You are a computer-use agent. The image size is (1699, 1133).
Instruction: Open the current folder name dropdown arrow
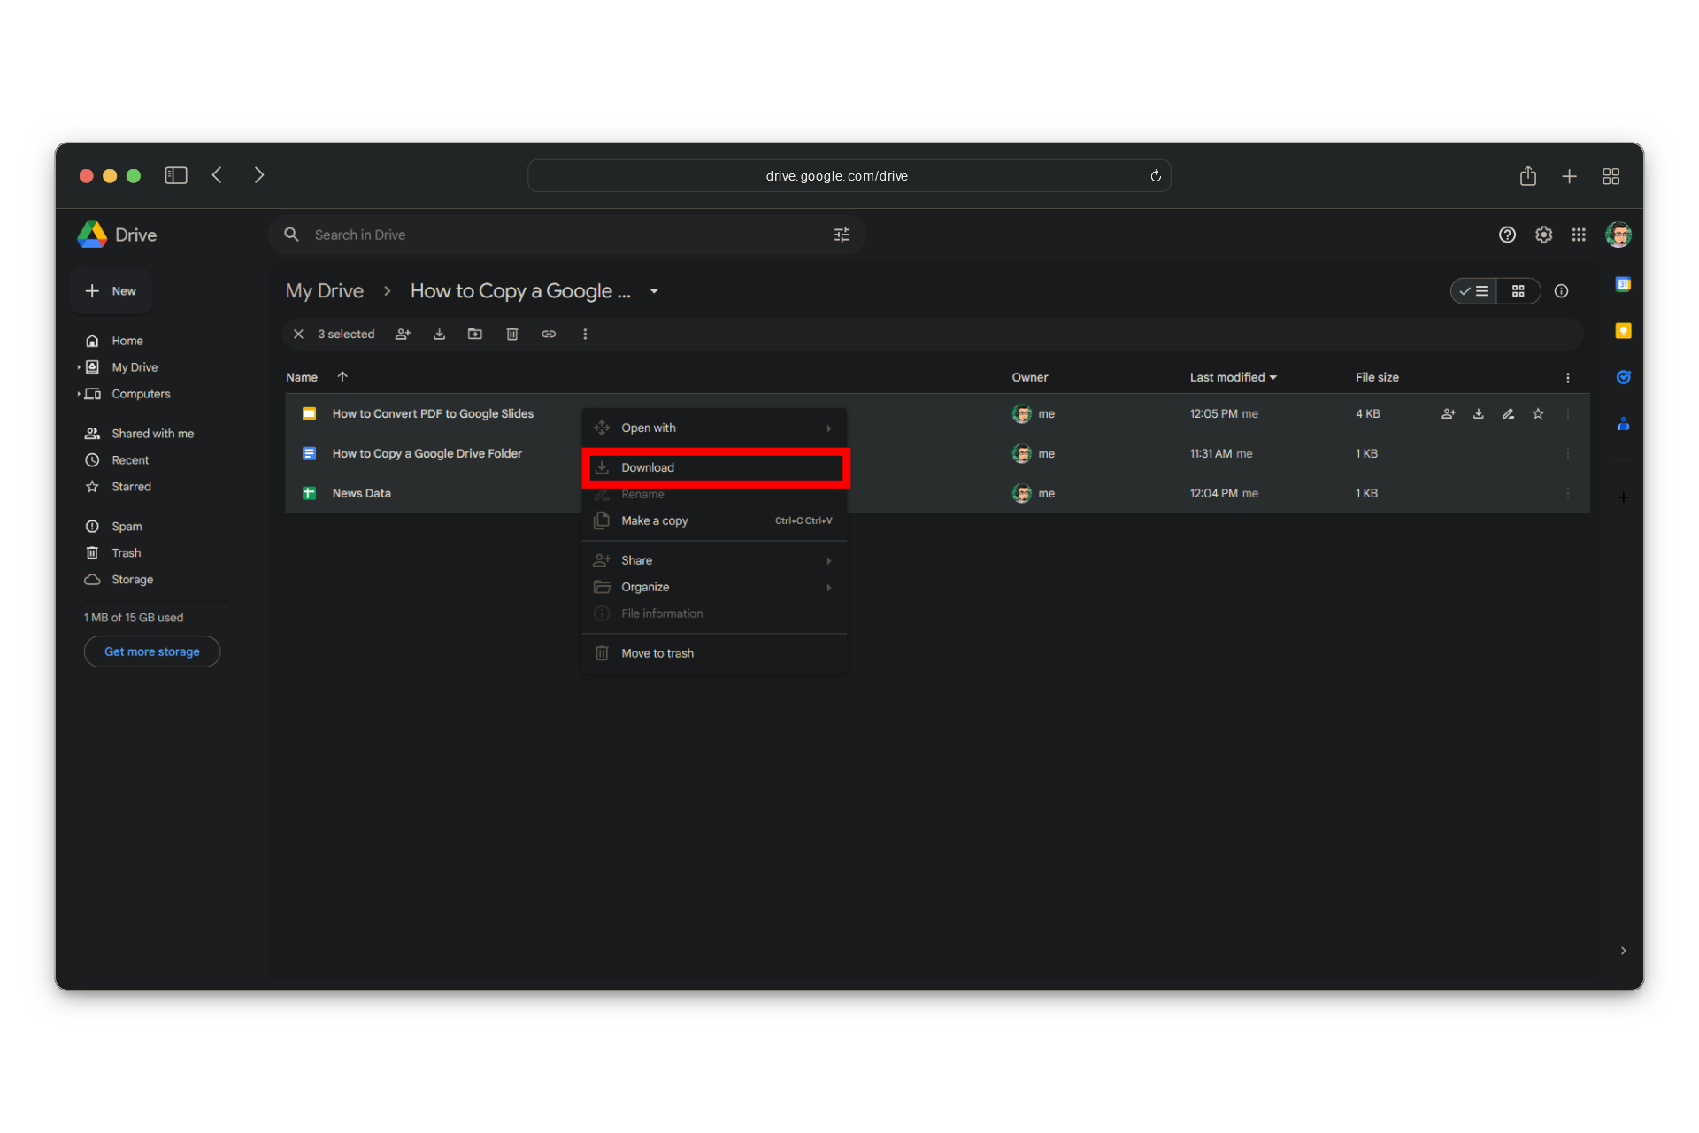click(654, 291)
